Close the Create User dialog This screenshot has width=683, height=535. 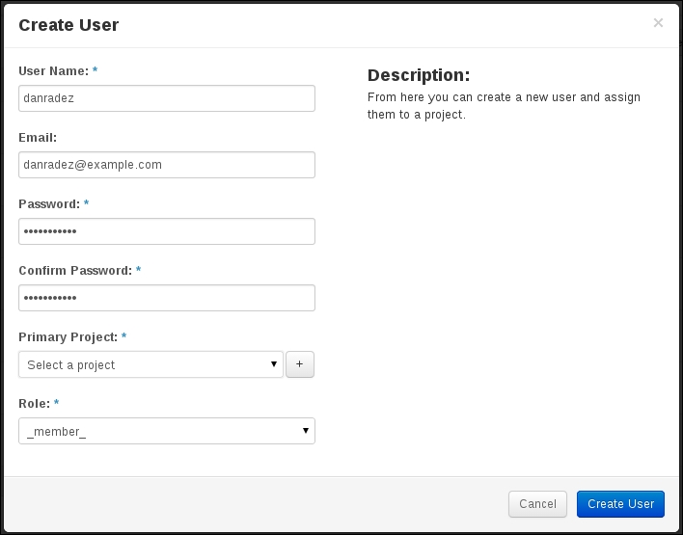tap(658, 22)
